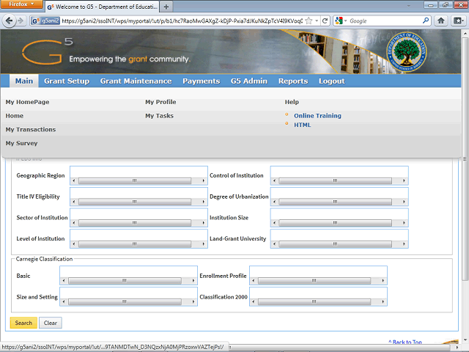469x352 pixels.
Task: Open the URL history dropdown arrow
Action: [317, 21]
